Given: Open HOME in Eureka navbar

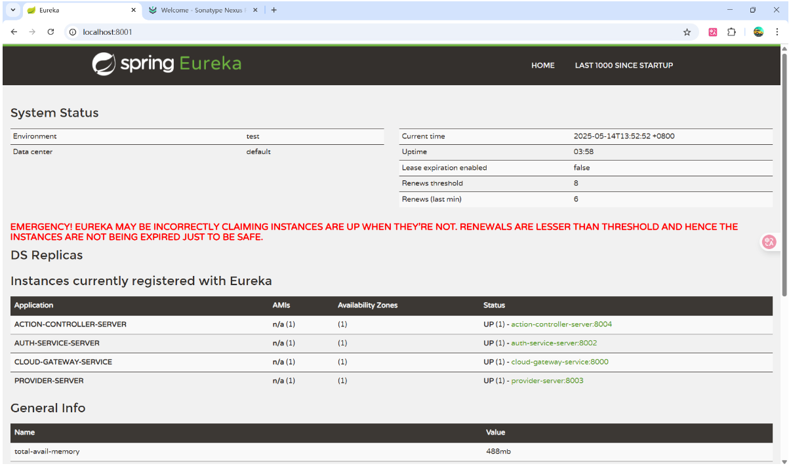Looking at the screenshot, I should pos(542,65).
